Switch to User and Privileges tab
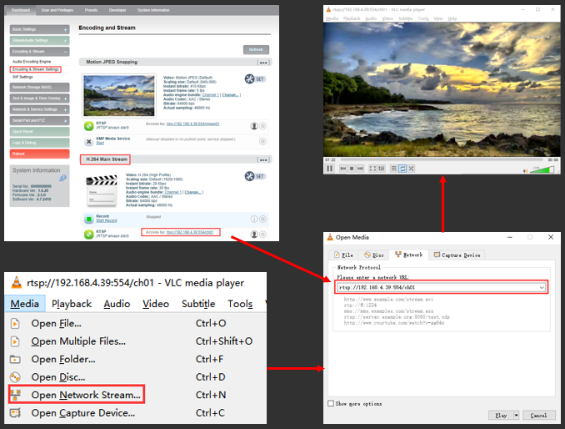This screenshot has width=565, height=429. pos(57,10)
